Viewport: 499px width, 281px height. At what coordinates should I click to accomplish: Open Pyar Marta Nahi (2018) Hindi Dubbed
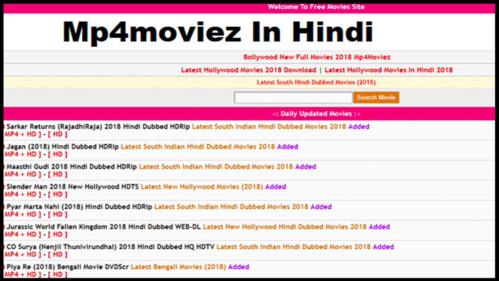[x=79, y=207]
